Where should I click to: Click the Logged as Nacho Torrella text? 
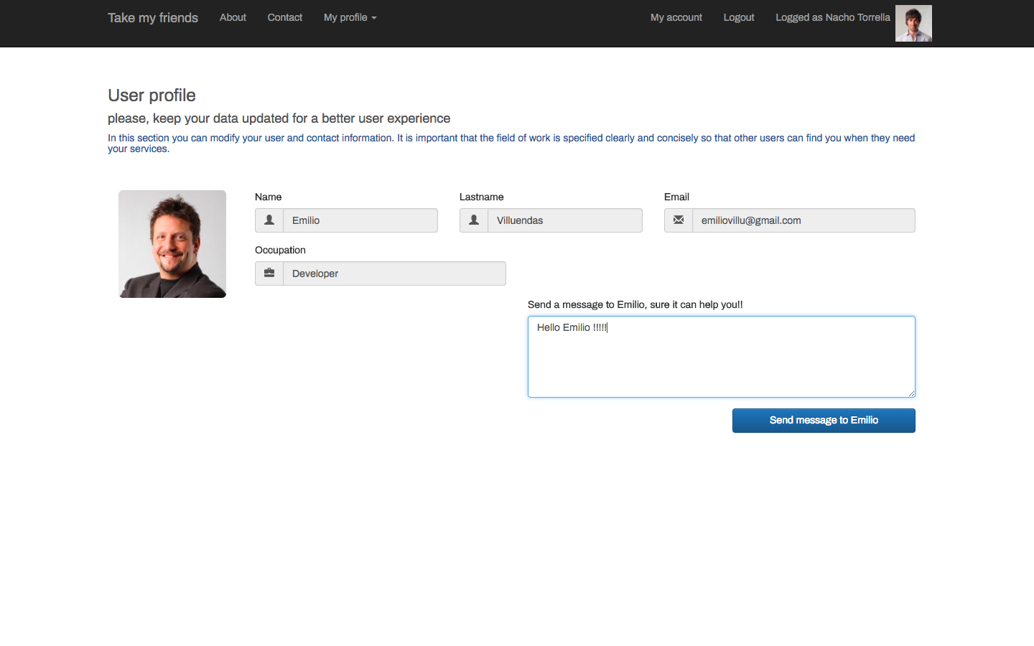833,17
